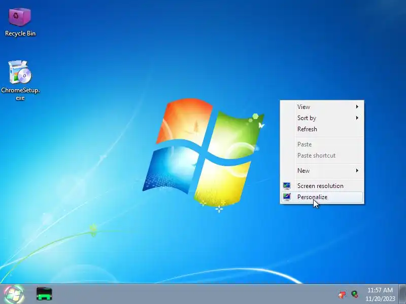
Task: Click the Recycle Bin label text
Action: coord(20,33)
